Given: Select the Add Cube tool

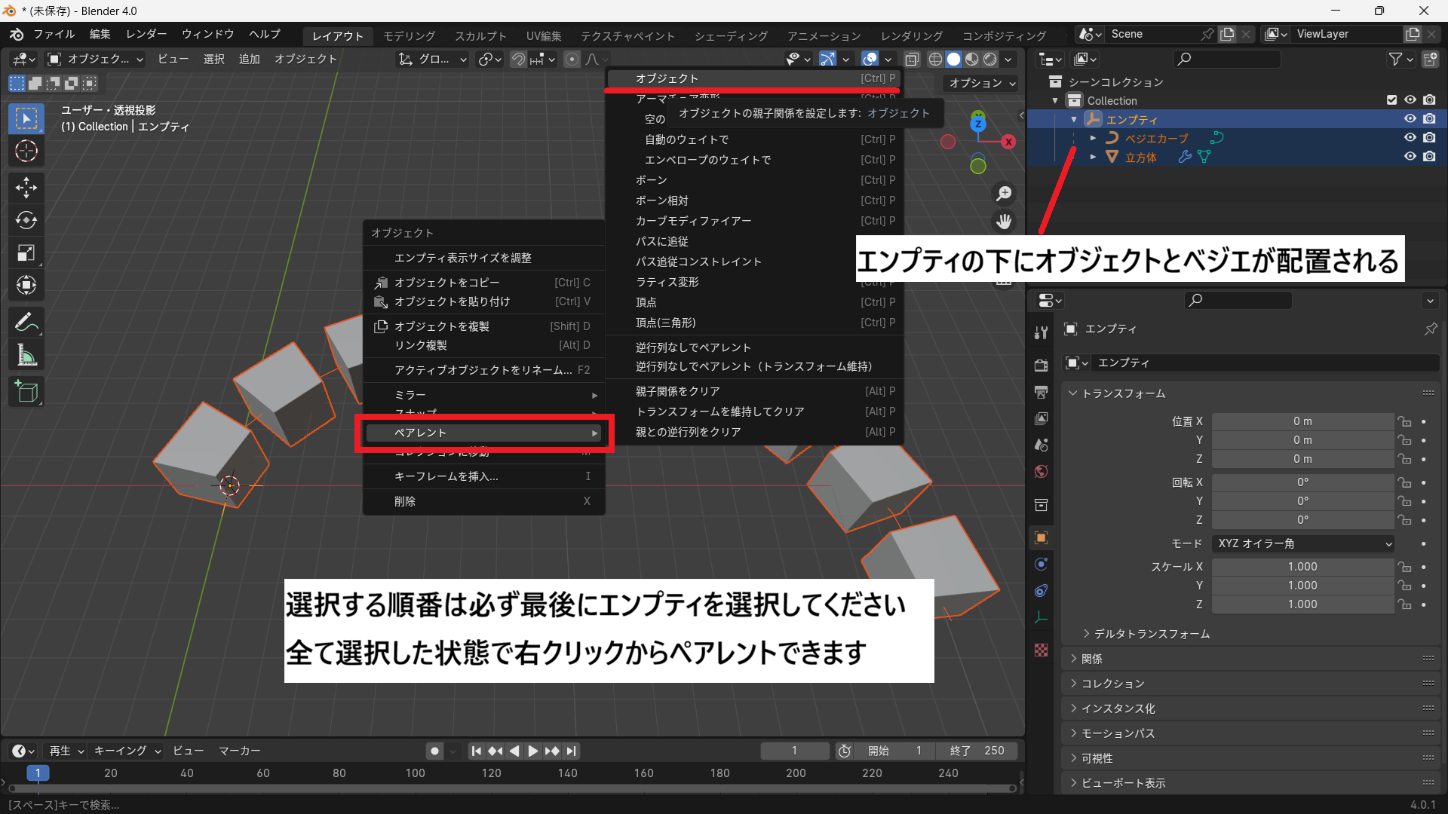Looking at the screenshot, I should (x=26, y=392).
